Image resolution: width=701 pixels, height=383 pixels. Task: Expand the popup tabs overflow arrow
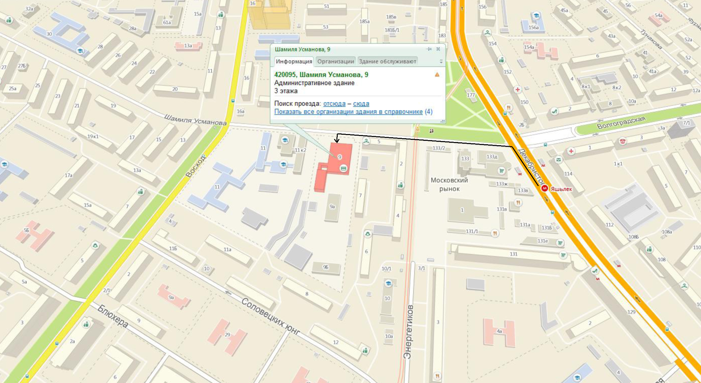click(x=441, y=62)
